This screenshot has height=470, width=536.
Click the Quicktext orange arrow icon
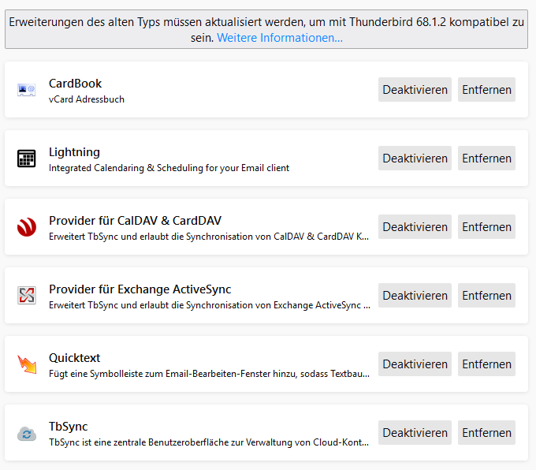point(27,364)
